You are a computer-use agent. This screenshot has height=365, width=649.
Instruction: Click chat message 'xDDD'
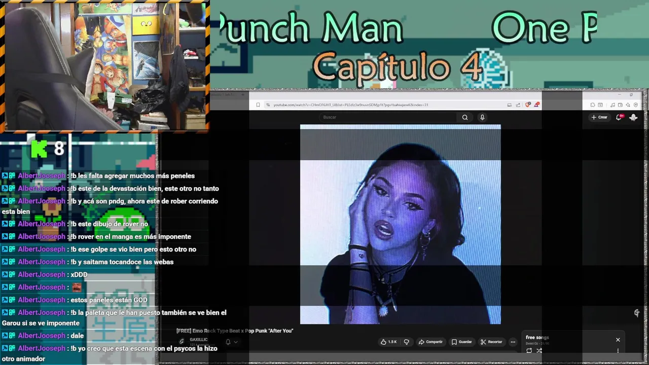point(79,275)
